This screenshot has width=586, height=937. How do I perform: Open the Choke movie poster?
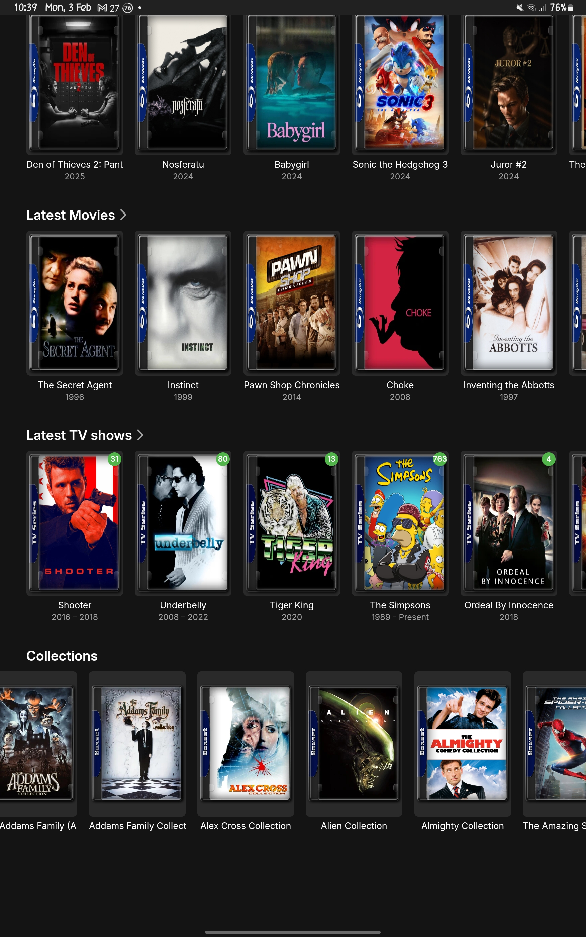click(400, 303)
